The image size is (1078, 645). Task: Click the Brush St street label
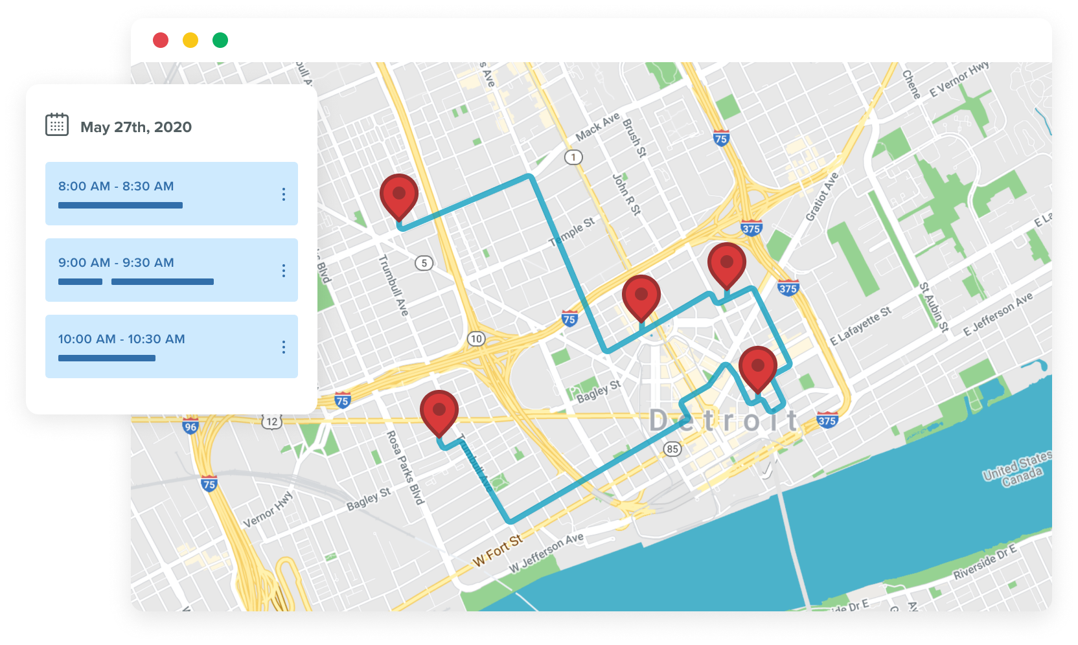pos(634,138)
